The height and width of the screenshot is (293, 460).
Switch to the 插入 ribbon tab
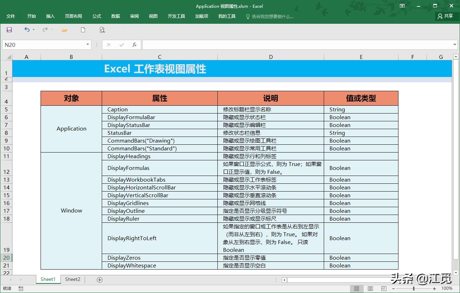pos(51,16)
